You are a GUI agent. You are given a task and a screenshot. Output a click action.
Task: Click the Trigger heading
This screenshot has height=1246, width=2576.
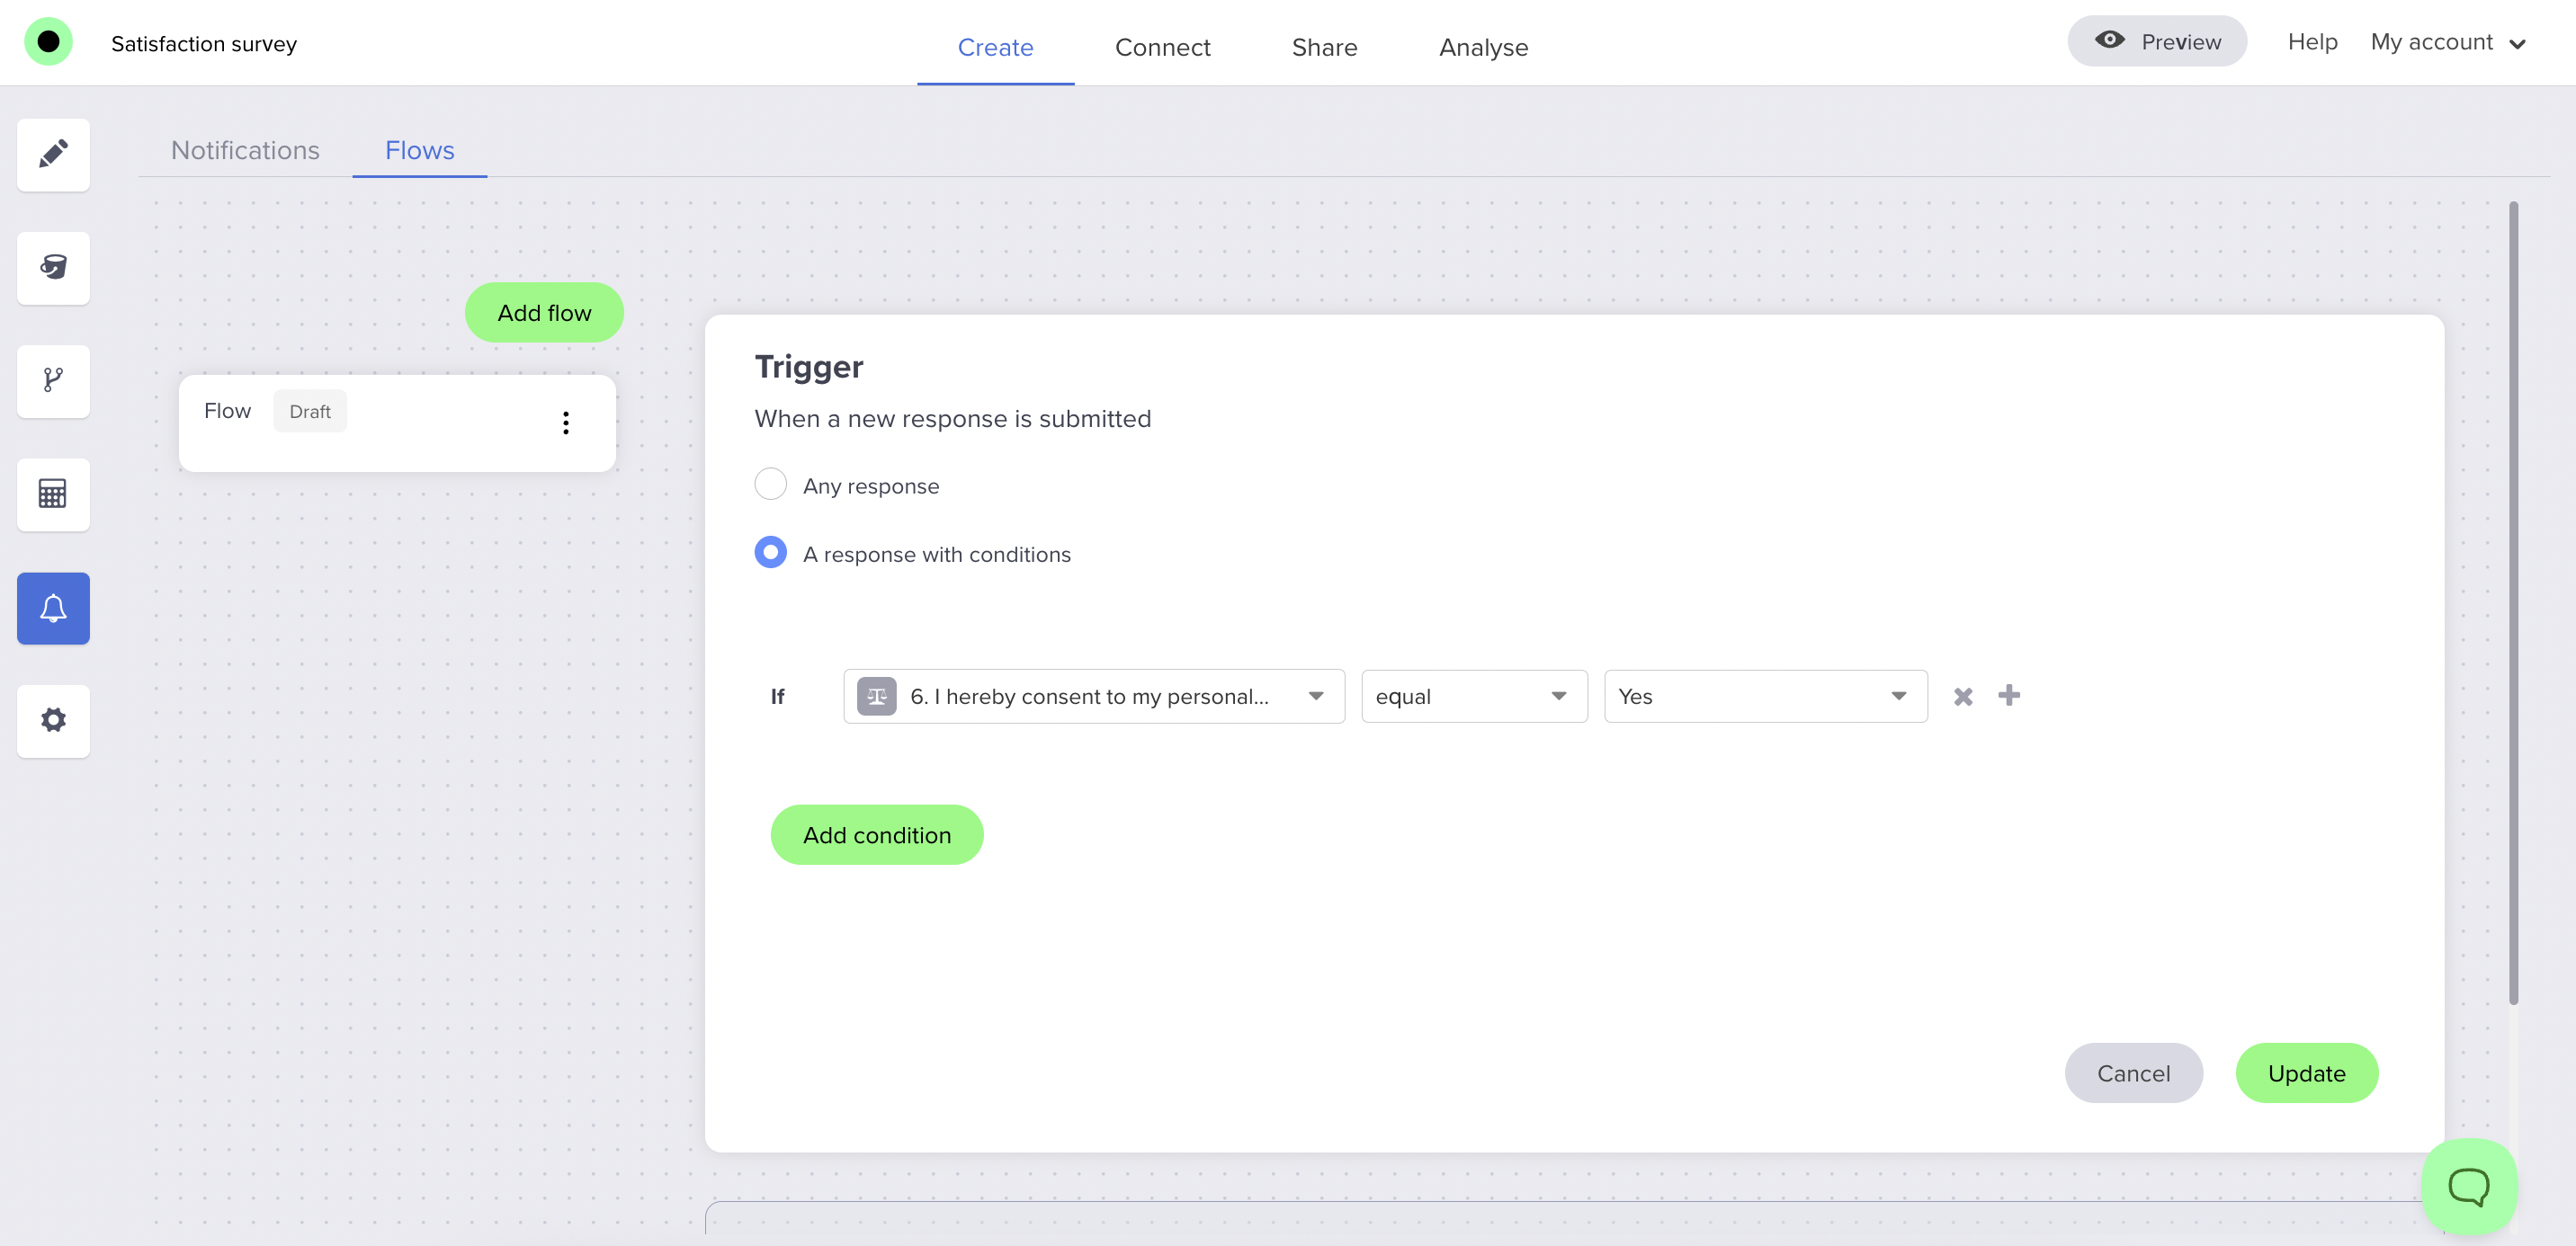coord(808,366)
